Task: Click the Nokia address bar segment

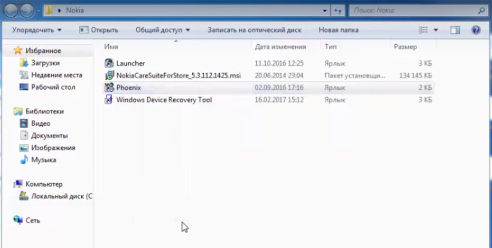Action: click(75, 10)
